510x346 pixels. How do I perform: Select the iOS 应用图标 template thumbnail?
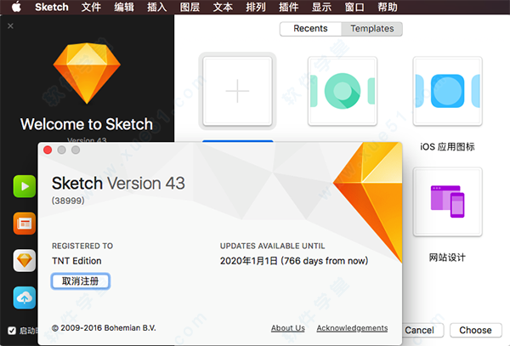pyautogui.click(x=448, y=91)
